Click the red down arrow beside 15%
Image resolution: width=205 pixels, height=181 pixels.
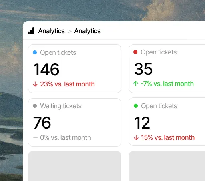[136, 137]
